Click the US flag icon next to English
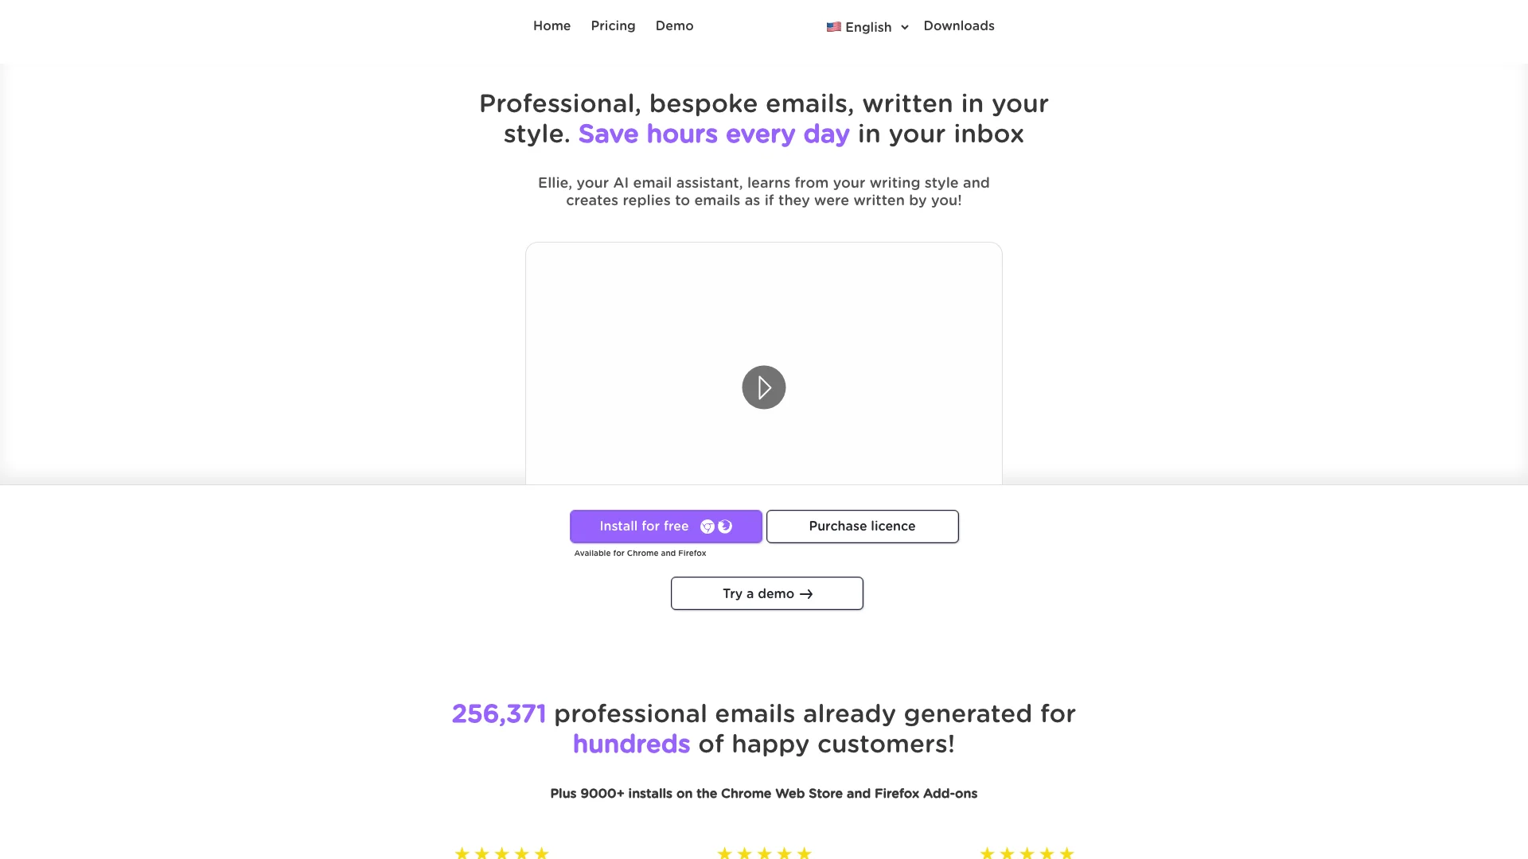 point(834,26)
